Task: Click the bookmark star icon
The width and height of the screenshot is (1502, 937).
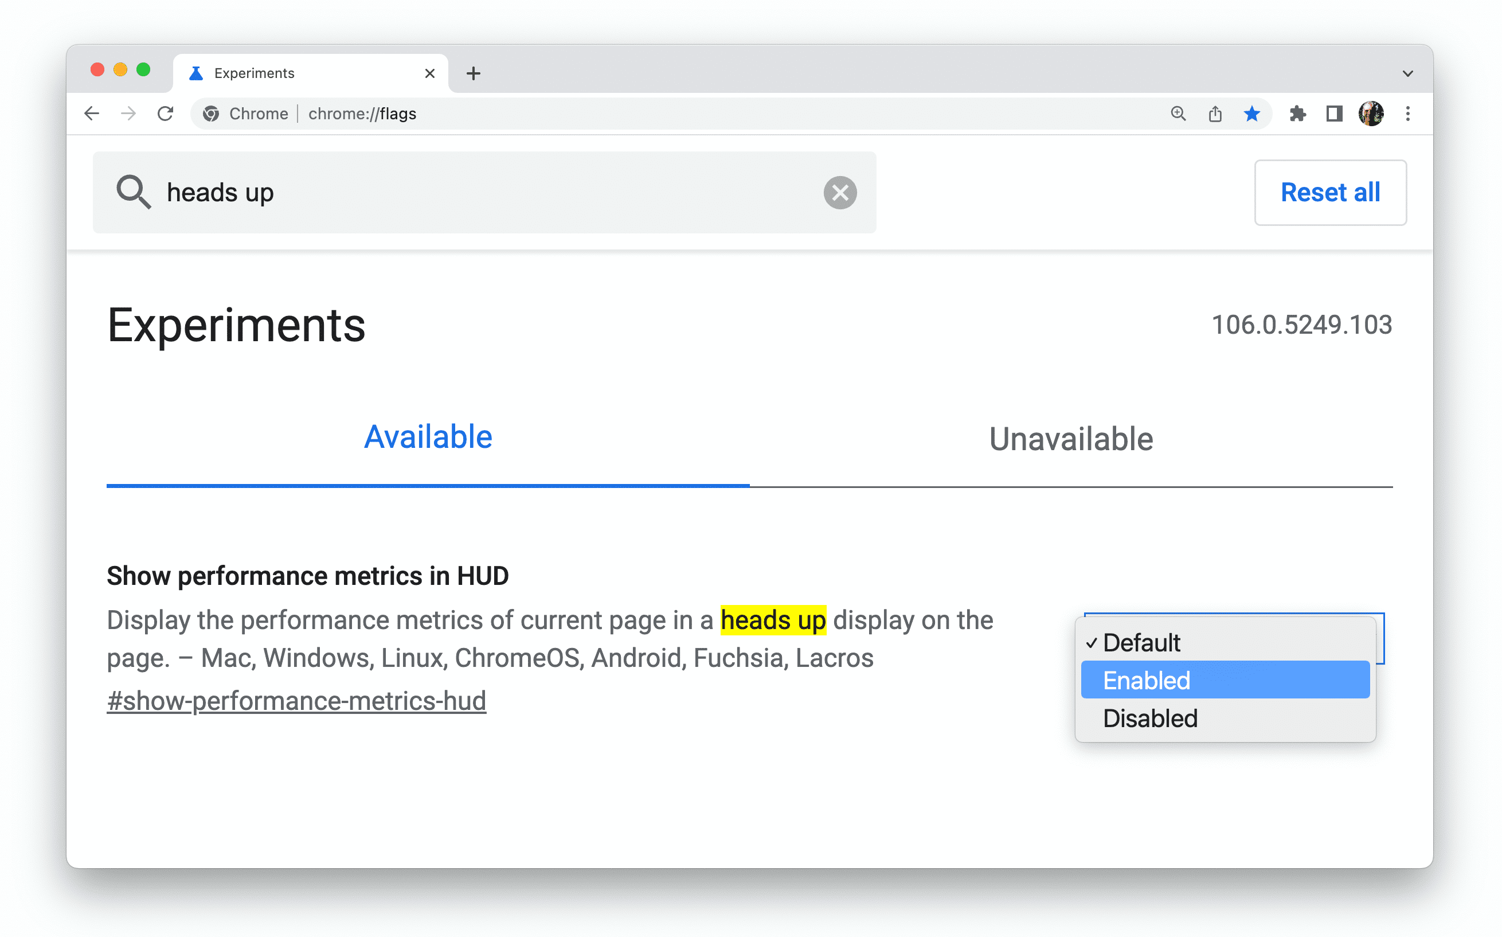Action: (1250, 114)
